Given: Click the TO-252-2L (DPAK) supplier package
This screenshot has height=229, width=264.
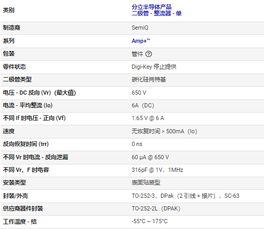Looking at the screenshot, I should 156,208.
